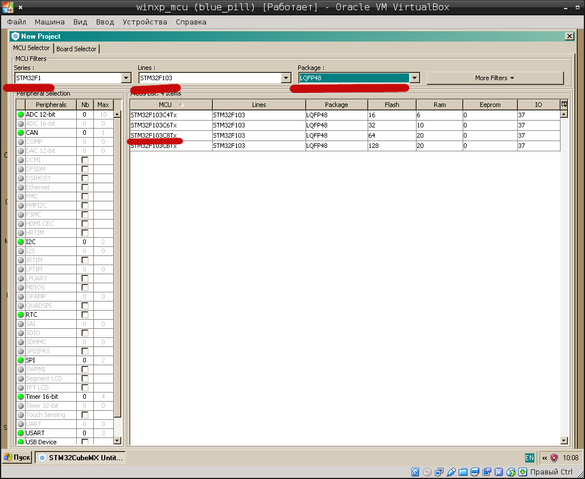This screenshot has height=479, width=585.
Task: Select the STM32F103C8Tx row
Action: click(345, 135)
